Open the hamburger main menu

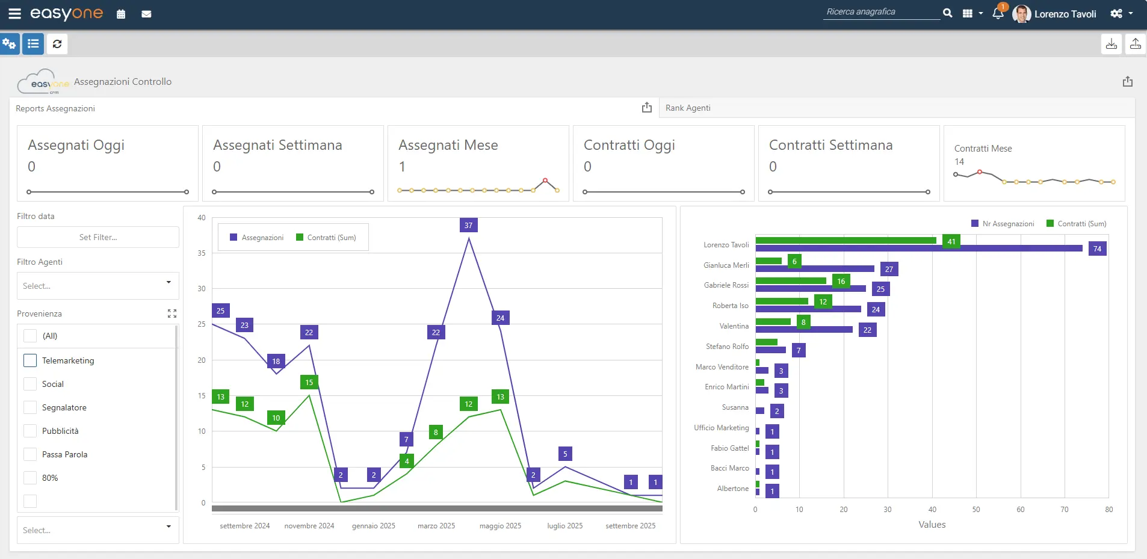click(14, 14)
